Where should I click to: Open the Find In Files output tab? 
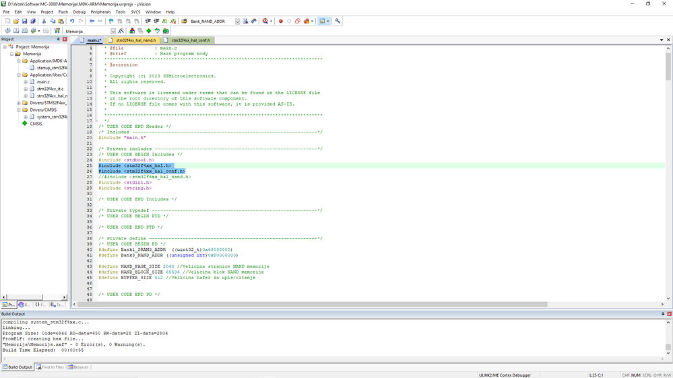pyautogui.click(x=50, y=367)
